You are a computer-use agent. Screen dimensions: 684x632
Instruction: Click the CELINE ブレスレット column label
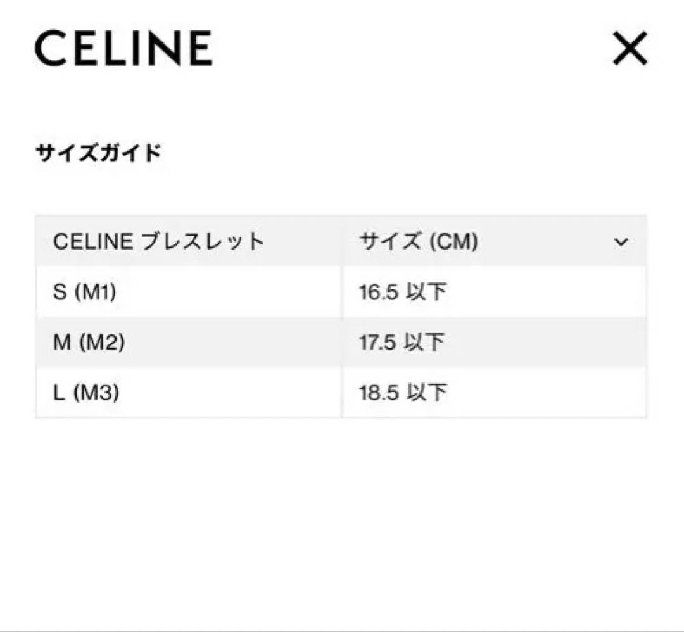158,241
